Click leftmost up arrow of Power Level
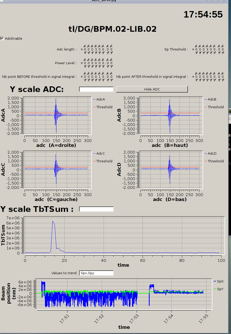 click(85, 59)
